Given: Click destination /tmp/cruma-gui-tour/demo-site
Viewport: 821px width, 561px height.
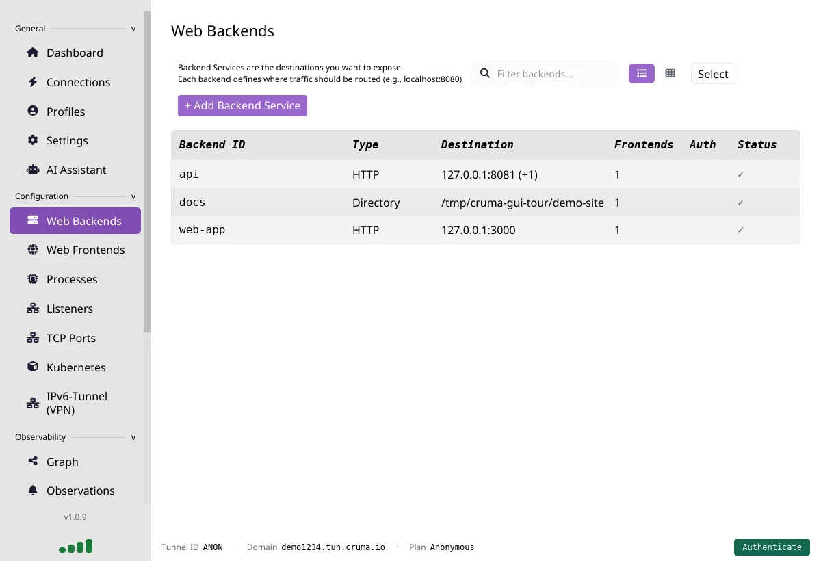Looking at the screenshot, I should coord(523,203).
